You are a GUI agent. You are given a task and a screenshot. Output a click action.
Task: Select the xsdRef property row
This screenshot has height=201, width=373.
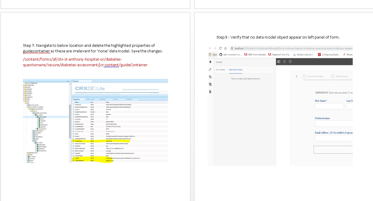tap(120, 158)
